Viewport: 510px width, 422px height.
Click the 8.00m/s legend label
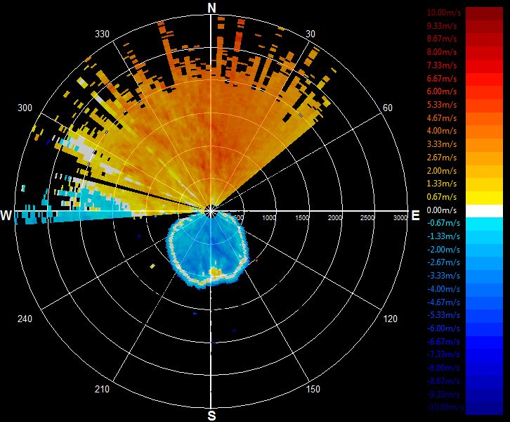coord(442,52)
